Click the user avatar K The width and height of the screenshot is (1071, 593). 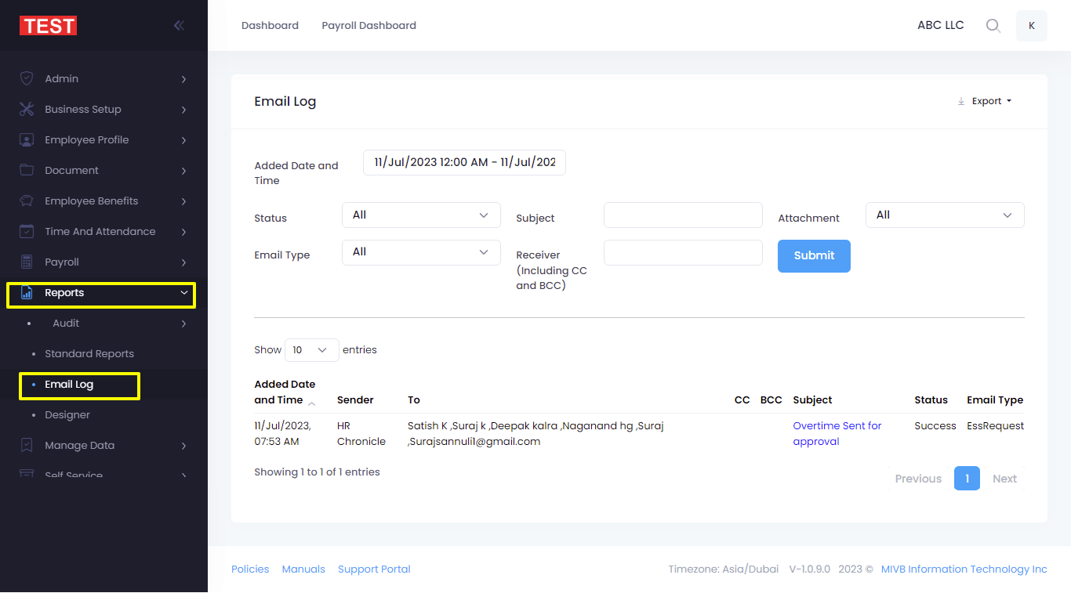(1031, 26)
